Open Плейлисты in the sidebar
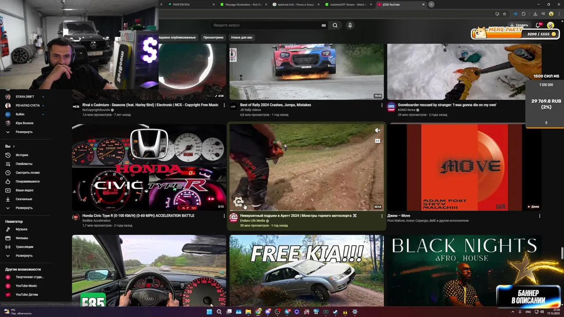Viewport: 564px width, 317px height. (24, 164)
